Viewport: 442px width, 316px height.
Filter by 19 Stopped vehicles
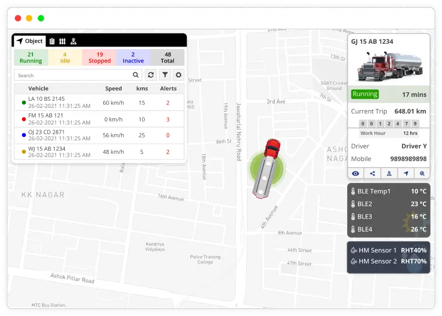point(99,58)
